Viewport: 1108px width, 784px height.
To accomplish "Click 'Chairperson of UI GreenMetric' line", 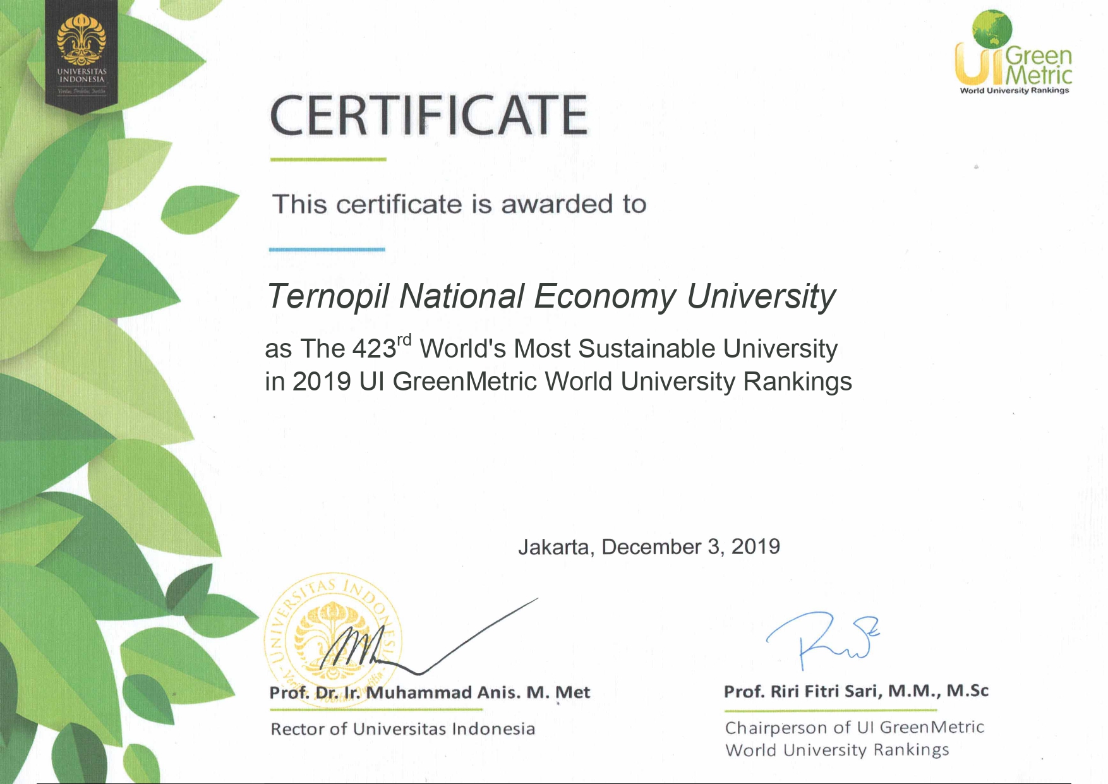I will (x=855, y=728).
